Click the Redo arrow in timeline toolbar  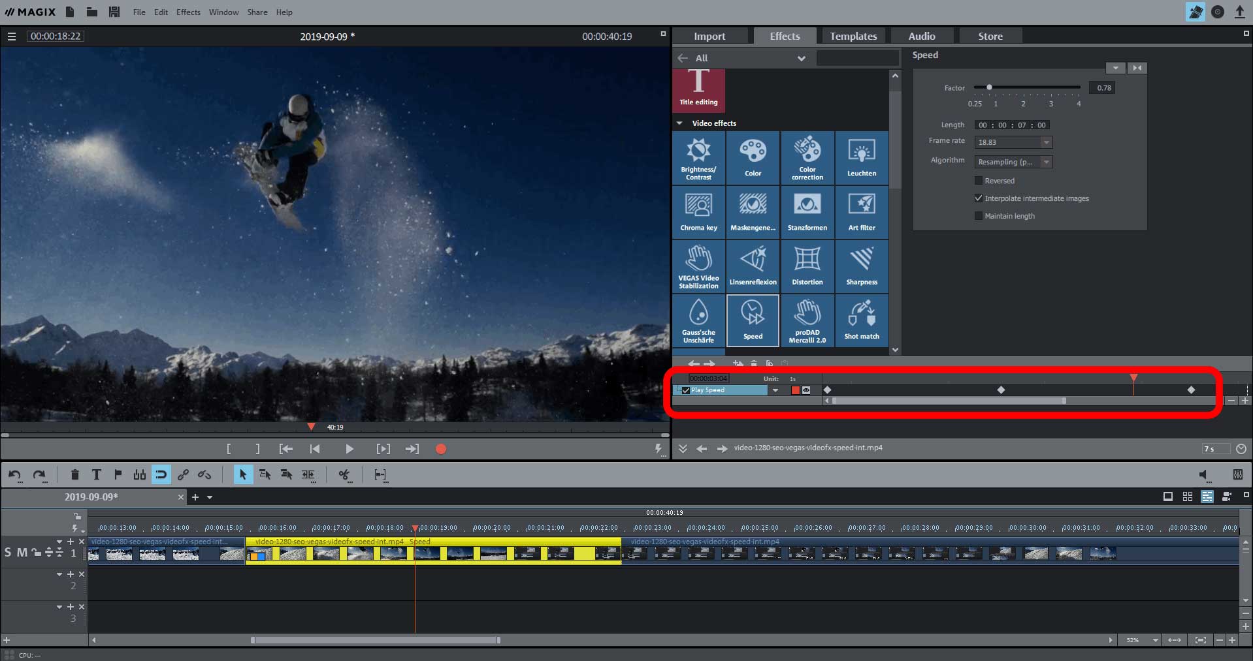pos(40,475)
